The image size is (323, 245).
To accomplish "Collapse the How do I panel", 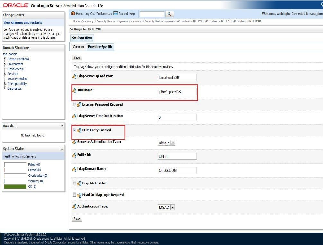I will (62, 125).
